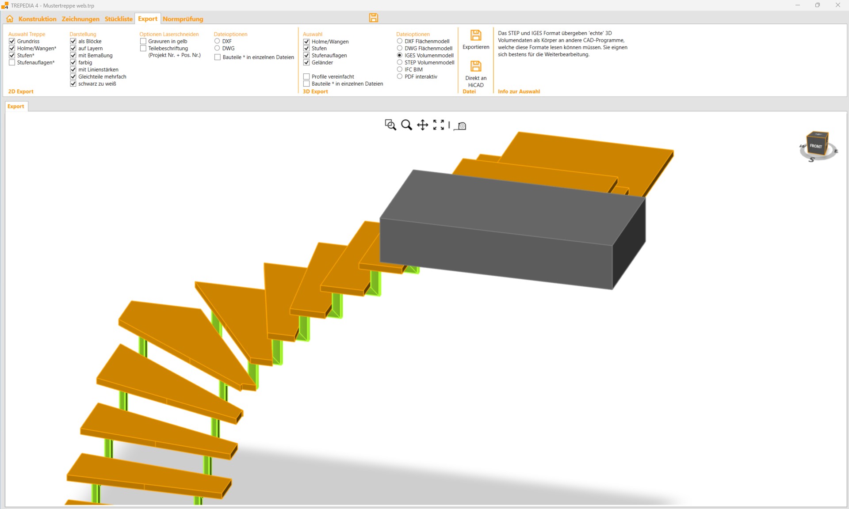Click the fit-to-view arrows icon
The image size is (849, 509).
pos(439,125)
